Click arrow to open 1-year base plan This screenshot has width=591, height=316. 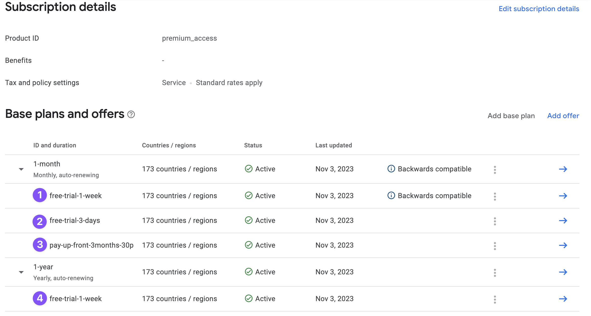(x=563, y=272)
